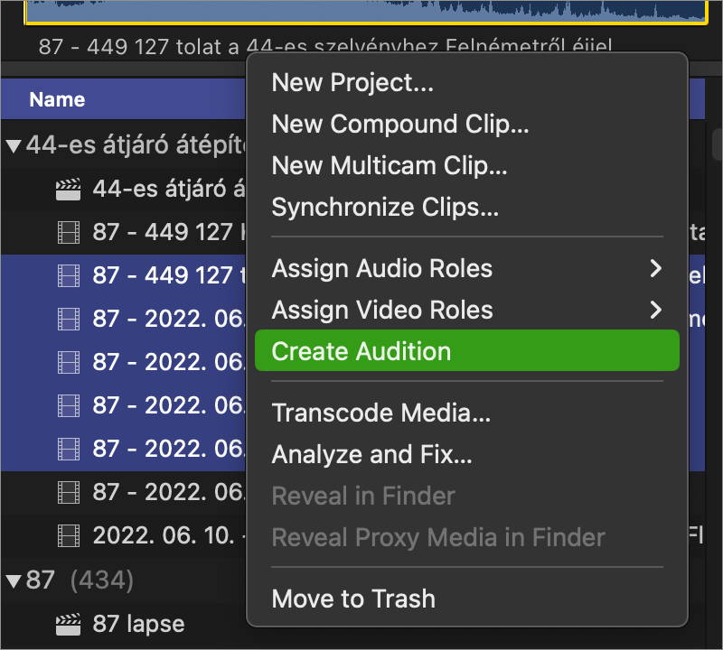Choose Create Audition from the context menu
Screen dimensions: 723x650
(467, 350)
